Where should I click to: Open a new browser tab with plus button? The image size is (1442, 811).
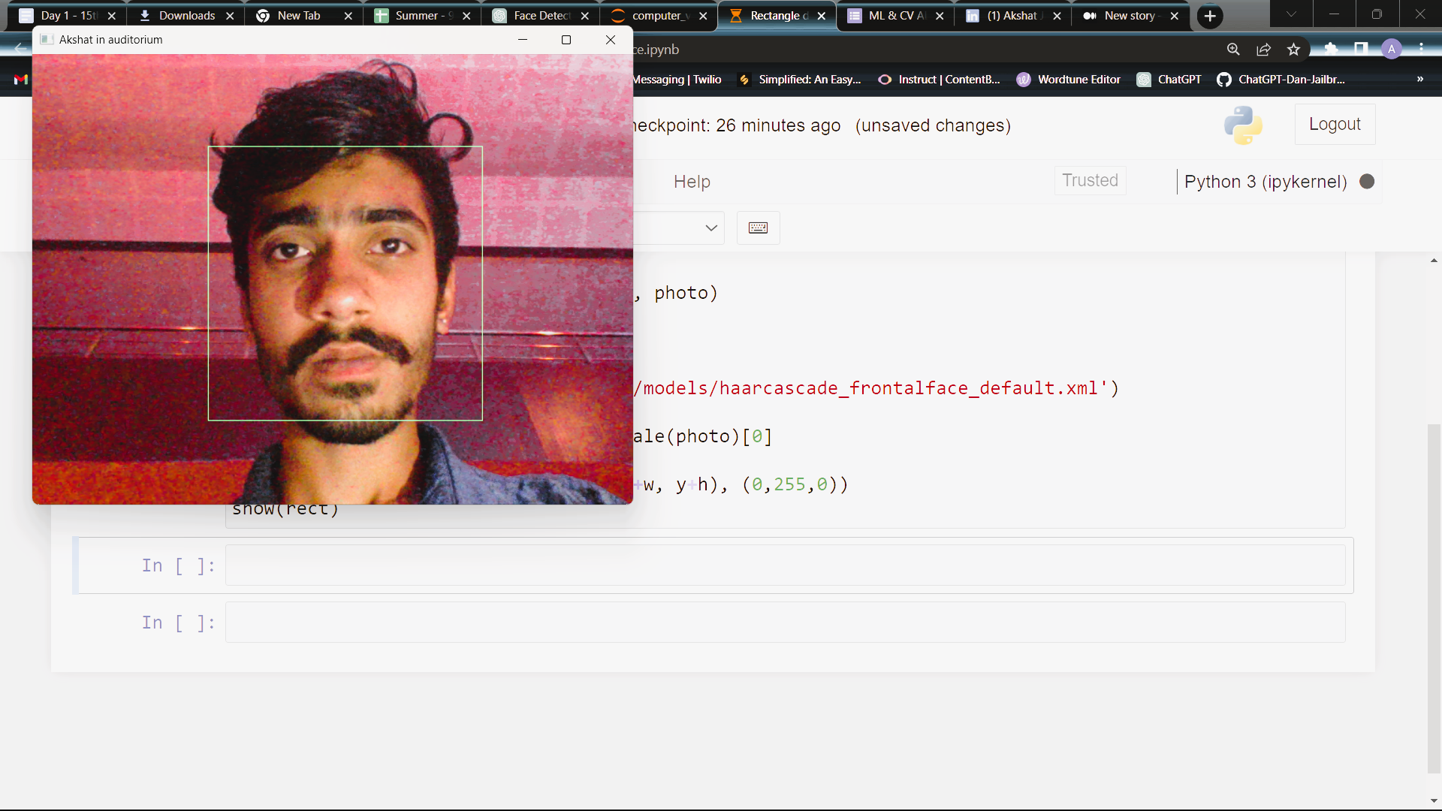click(1210, 16)
